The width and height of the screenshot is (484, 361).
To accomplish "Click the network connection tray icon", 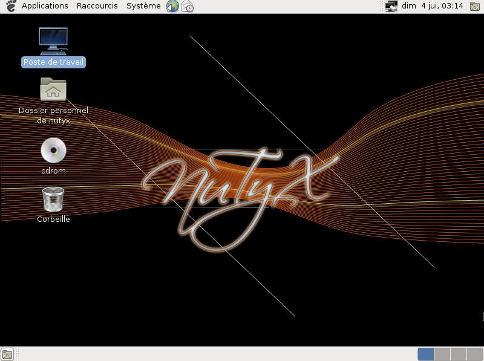I will point(391,6).
